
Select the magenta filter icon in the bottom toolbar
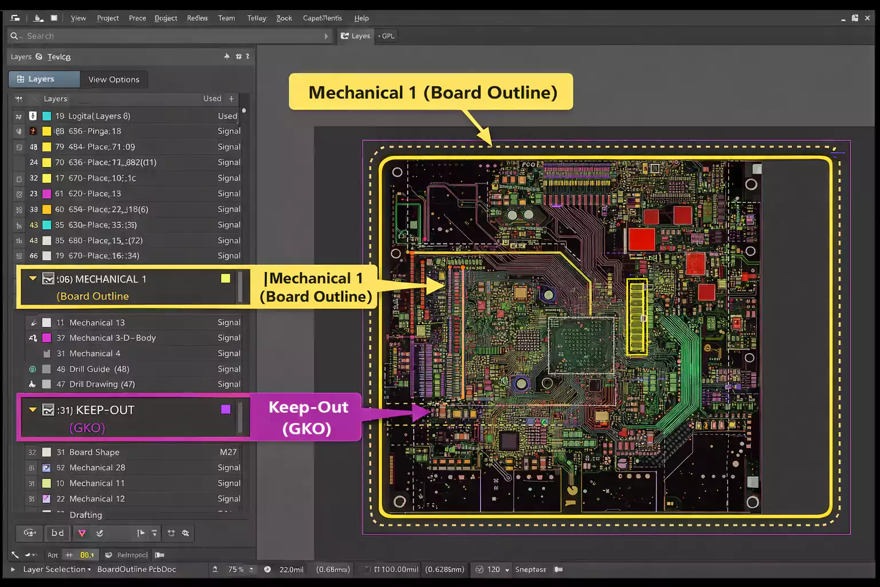[x=82, y=533]
